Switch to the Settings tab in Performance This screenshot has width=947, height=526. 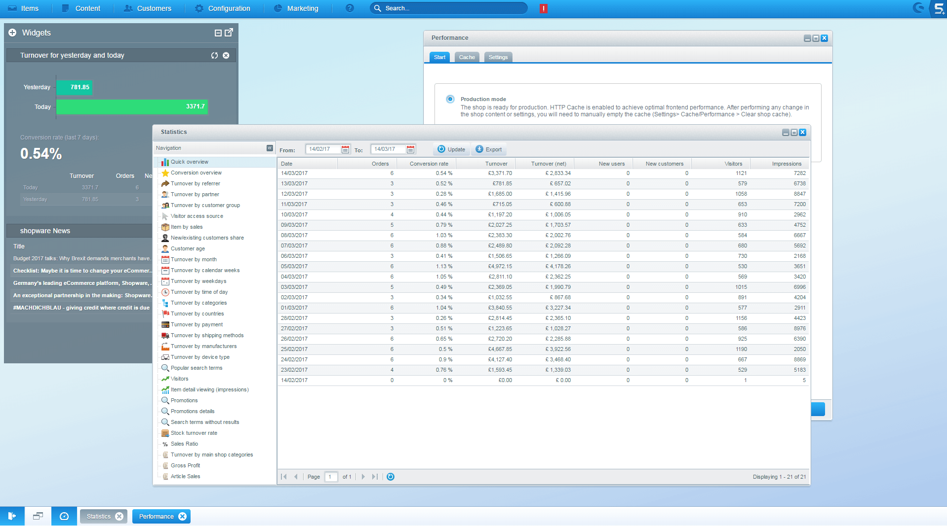click(498, 57)
